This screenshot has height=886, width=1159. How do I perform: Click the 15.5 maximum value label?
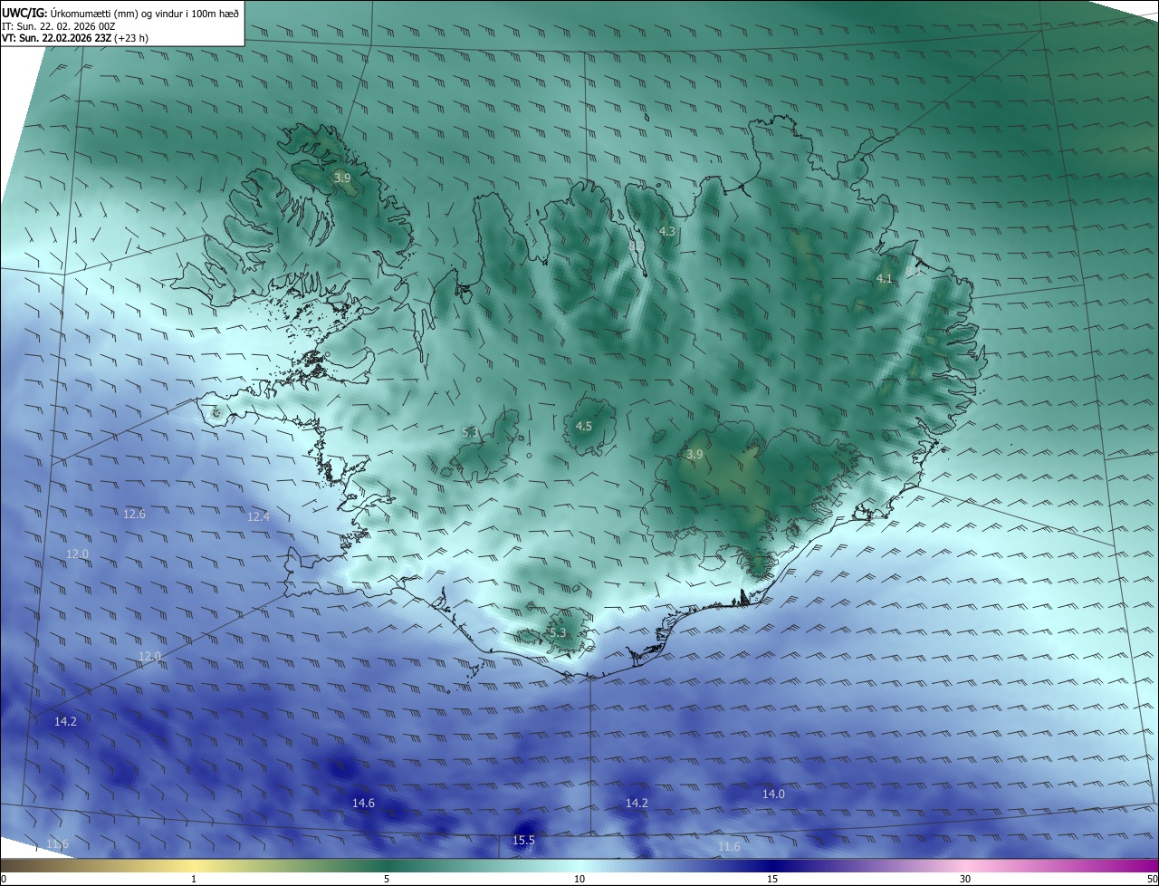click(523, 841)
